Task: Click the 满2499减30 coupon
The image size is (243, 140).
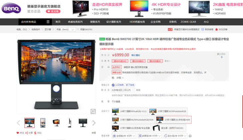Action: pos(155,61)
